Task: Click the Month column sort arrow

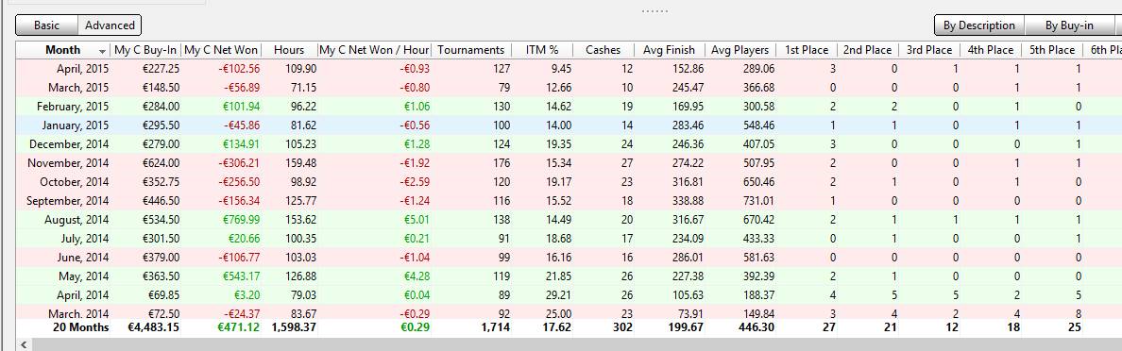Action: point(102,51)
